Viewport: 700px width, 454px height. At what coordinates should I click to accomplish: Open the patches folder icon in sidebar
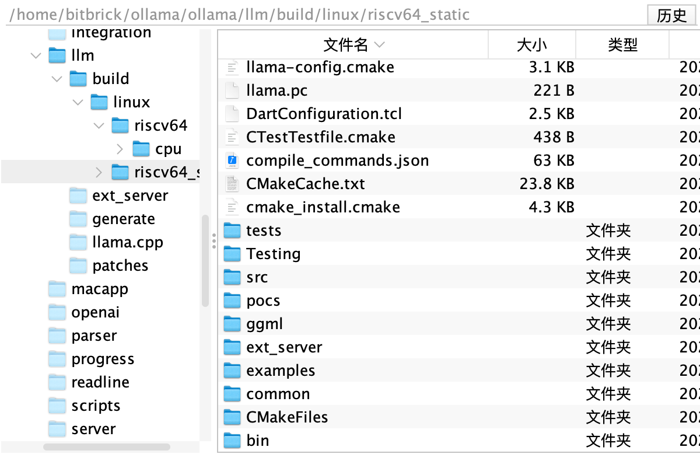pyautogui.click(x=78, y=266)
